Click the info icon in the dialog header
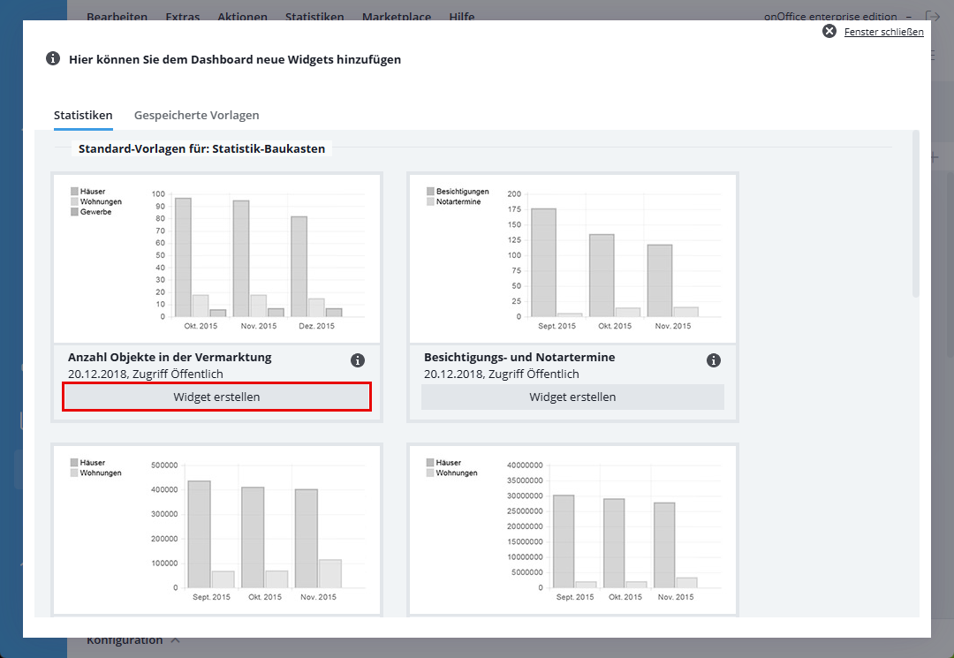 pyautogui.click(x=53, y=59)
